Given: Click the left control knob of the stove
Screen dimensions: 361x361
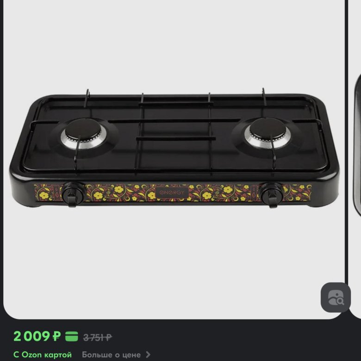Looking at the screenshot, I should click(73, 194).
